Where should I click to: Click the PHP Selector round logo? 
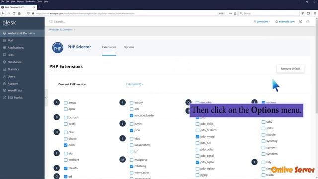pos(58,48)
